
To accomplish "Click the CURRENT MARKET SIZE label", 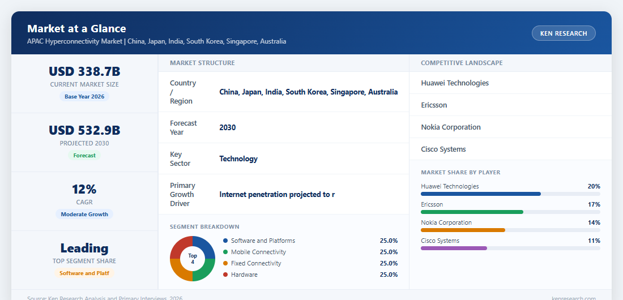I will pos(84,85).
